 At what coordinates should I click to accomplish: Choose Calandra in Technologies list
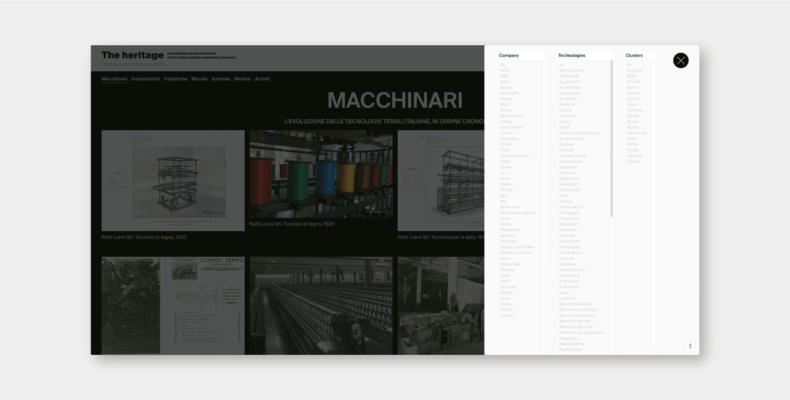(x=567, y=116)
